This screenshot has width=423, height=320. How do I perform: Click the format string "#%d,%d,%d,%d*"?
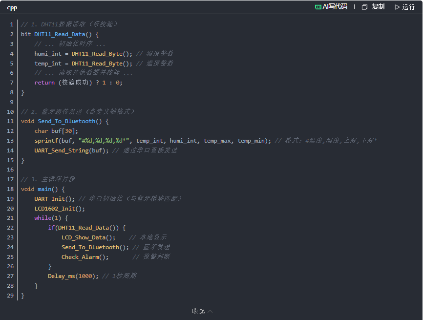(104, 141)
